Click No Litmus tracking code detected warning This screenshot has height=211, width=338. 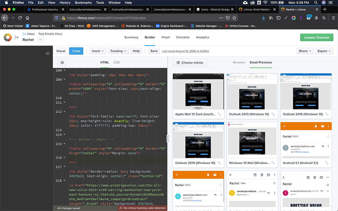142,208
